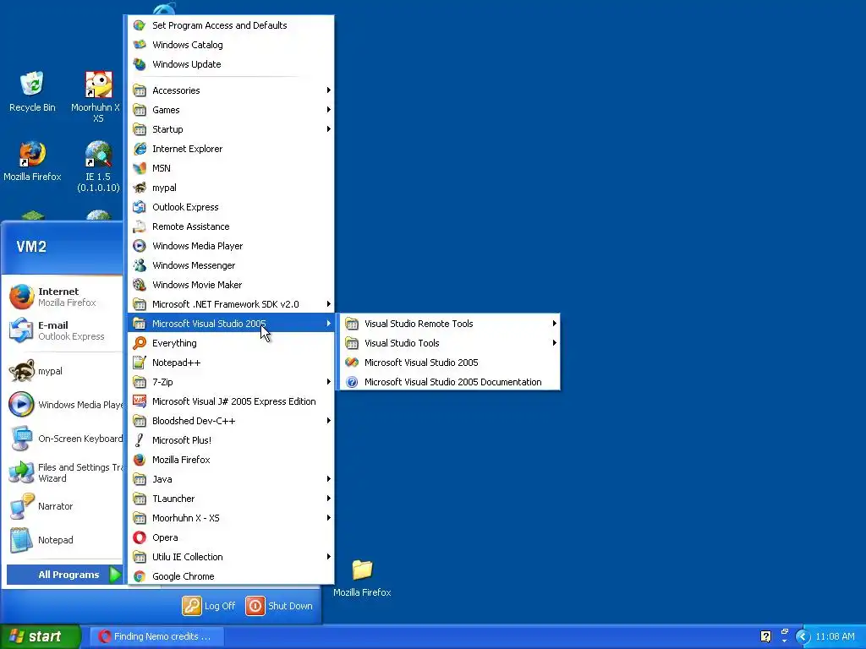Image resolution: width=866 pixels, height=649 pixels.
Task: Click the Internet Explorer program icon
Action: (x=140, y=149)
